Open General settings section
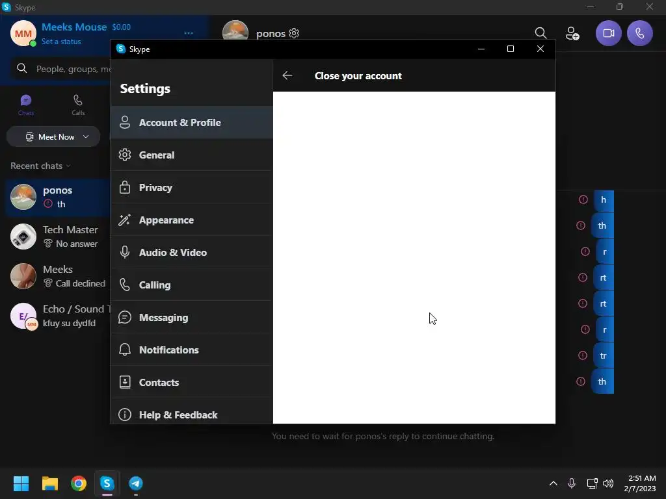 pyautogui.click(x=192, y=155)
